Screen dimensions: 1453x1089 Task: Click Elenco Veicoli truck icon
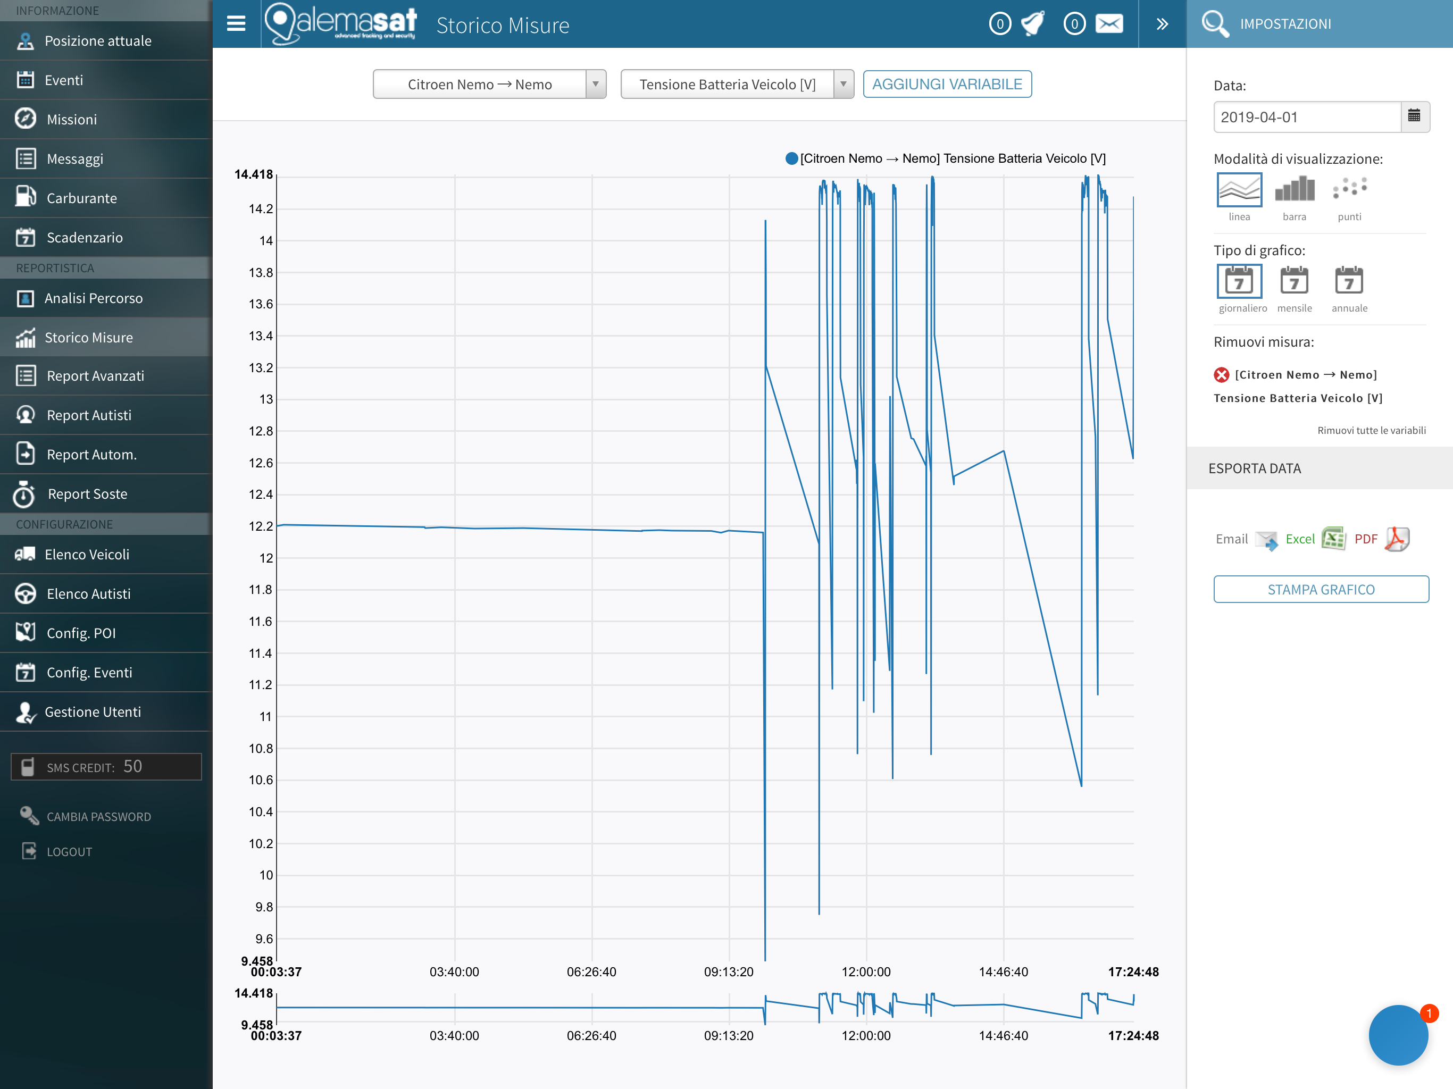pyautogui.click(x=25, y=555)
